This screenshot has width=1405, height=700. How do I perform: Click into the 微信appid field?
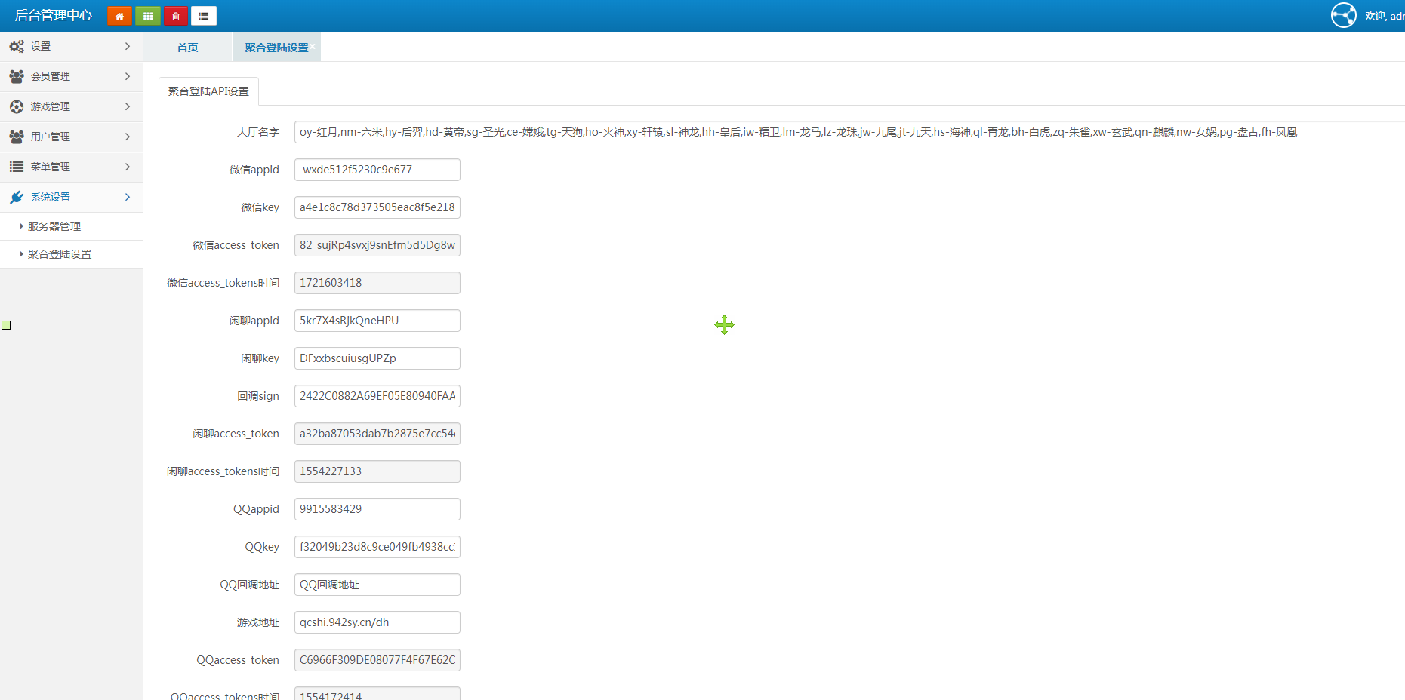click(x=377, y=170)
